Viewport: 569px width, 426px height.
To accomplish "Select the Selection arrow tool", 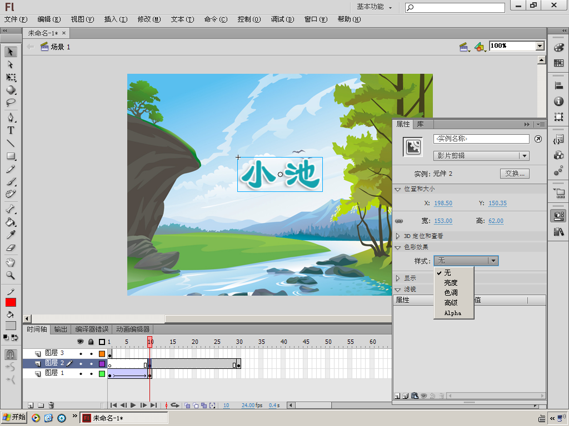I will 11,52.
